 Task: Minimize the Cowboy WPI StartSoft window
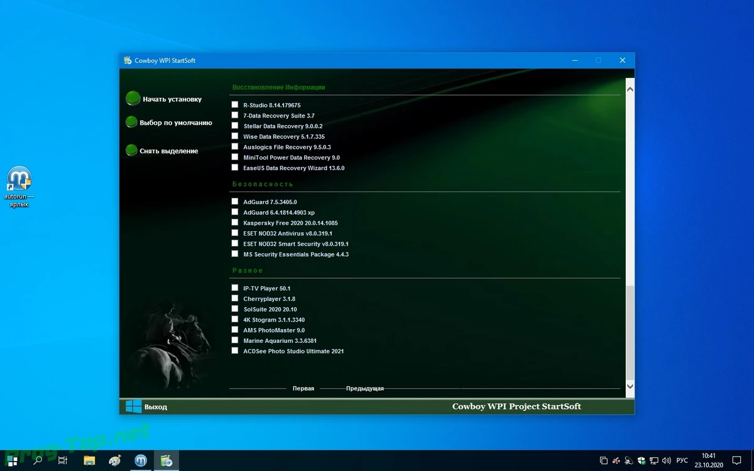tap(575, 60)
